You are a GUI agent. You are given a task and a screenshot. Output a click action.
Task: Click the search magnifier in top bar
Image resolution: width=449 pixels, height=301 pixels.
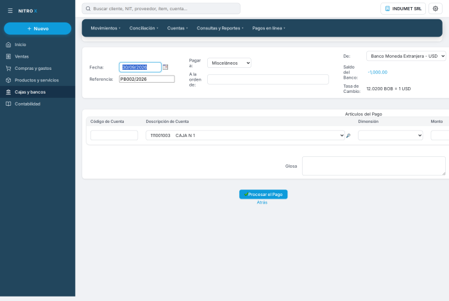tap(89, 8)
